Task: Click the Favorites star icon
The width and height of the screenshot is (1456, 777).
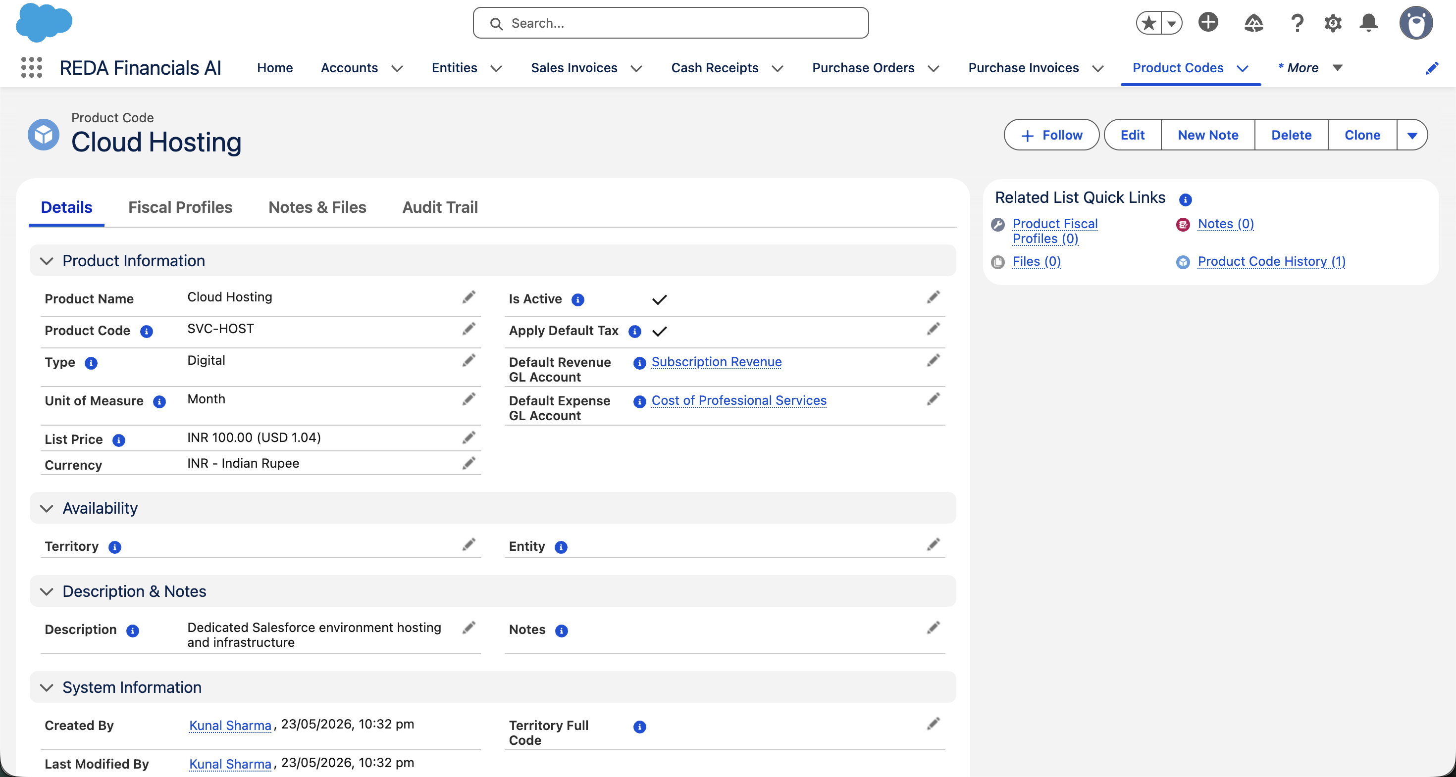Action: click(x=1148, y=23)
